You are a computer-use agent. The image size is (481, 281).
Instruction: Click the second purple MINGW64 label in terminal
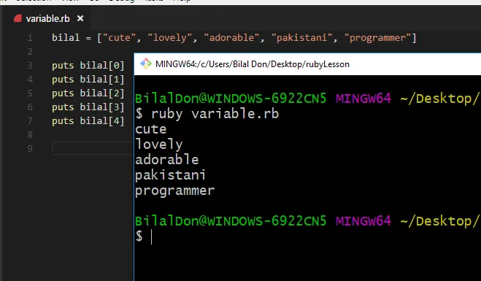click(363, 221)
